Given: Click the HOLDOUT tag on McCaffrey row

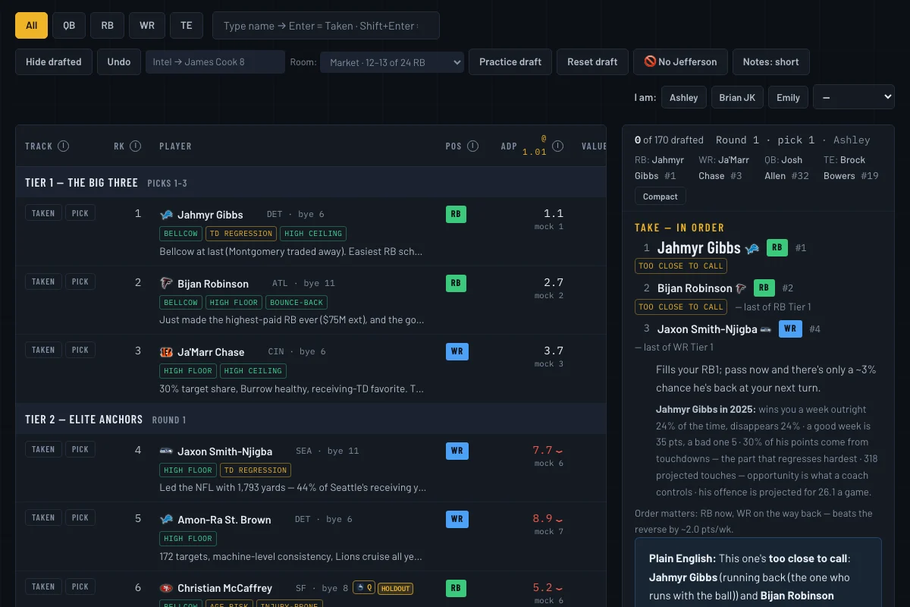Looking at the screenshot, I should coord(395,588).
